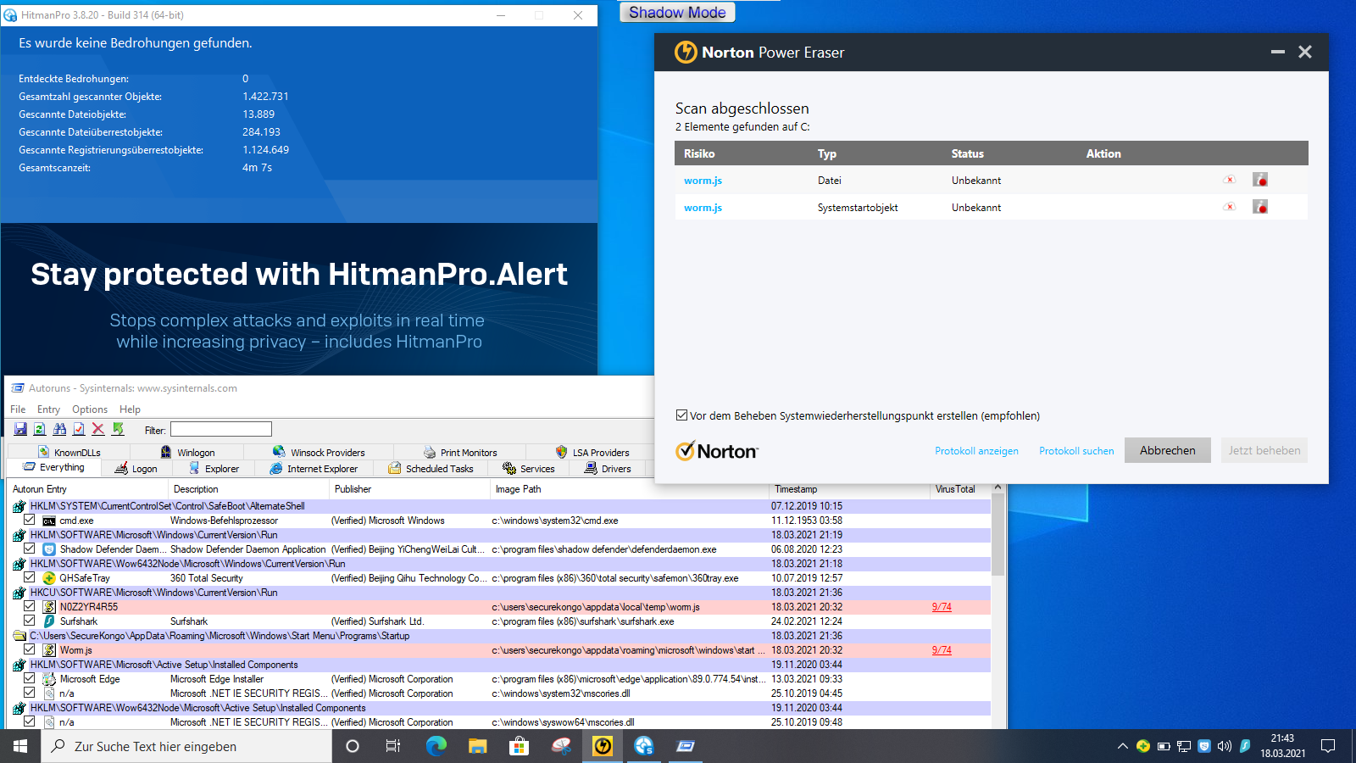Click the green arrow jump icon in Autoruns
Screen dimensions: 1356x763
pos(118,430)
